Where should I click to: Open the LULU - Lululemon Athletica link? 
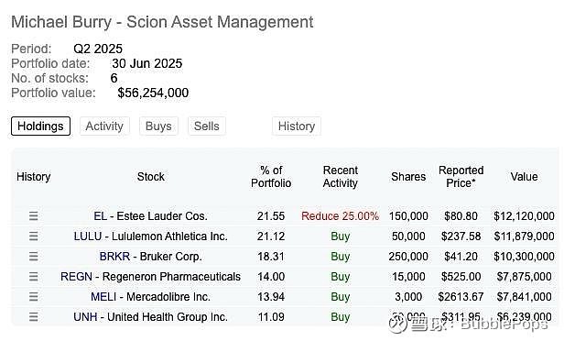click(x=151, y=236)
